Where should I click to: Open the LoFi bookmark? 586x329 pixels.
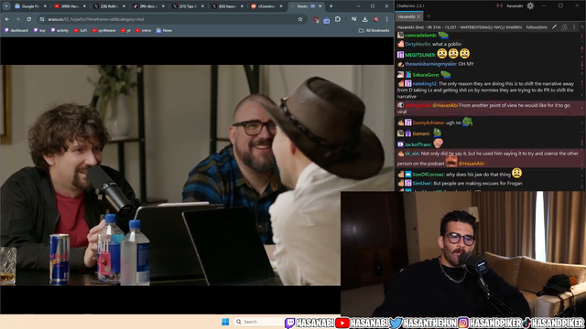(x=81, y=30)
